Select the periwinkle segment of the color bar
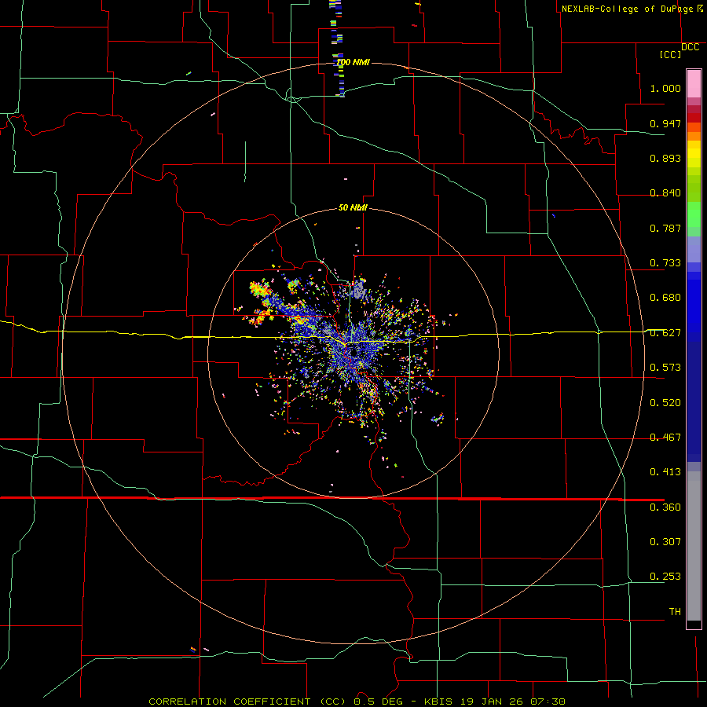 coord(694,249)
